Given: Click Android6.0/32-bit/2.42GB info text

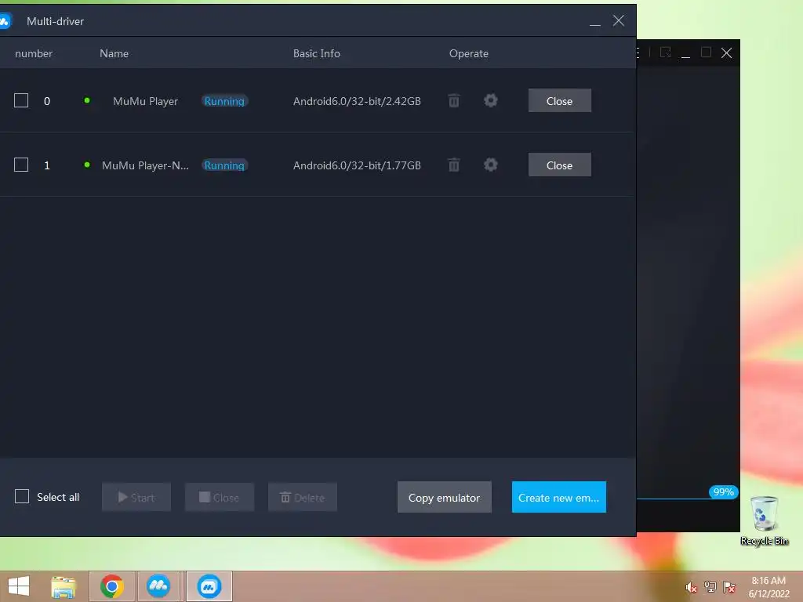Looking at the screenshot, I should click(x=357, y=101).
